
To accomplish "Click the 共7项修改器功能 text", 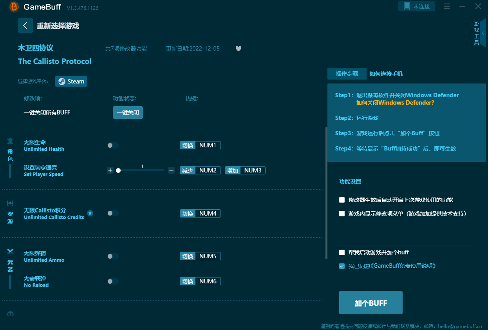I will tap(126, 49).
